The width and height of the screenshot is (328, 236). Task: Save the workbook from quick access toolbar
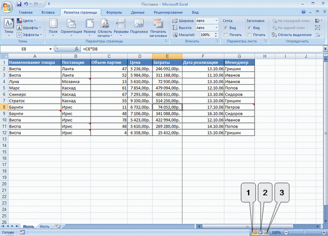pos(19,4)
